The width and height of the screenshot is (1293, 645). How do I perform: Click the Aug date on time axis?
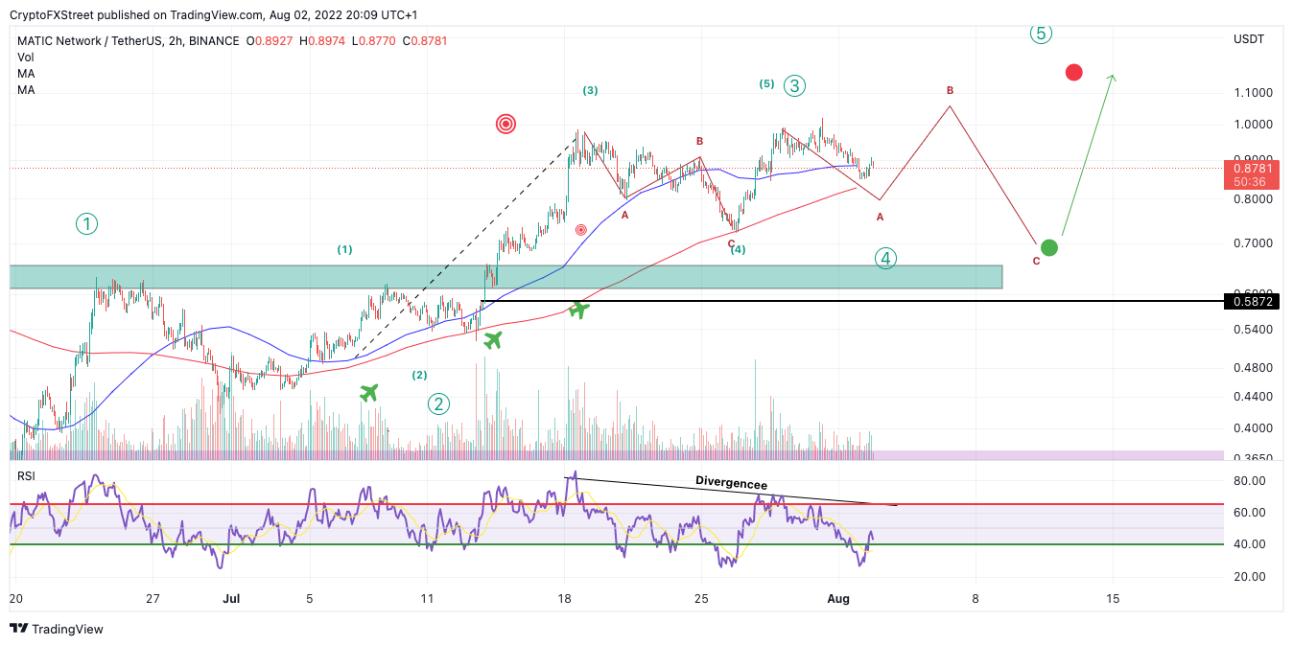point(839,599)
